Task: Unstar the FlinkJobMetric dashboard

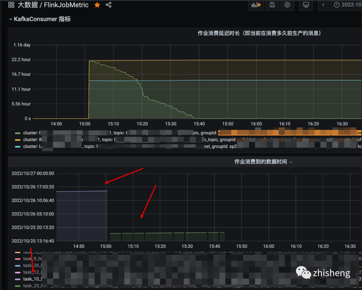Action: pyautogui.click(x=97, y=5)
